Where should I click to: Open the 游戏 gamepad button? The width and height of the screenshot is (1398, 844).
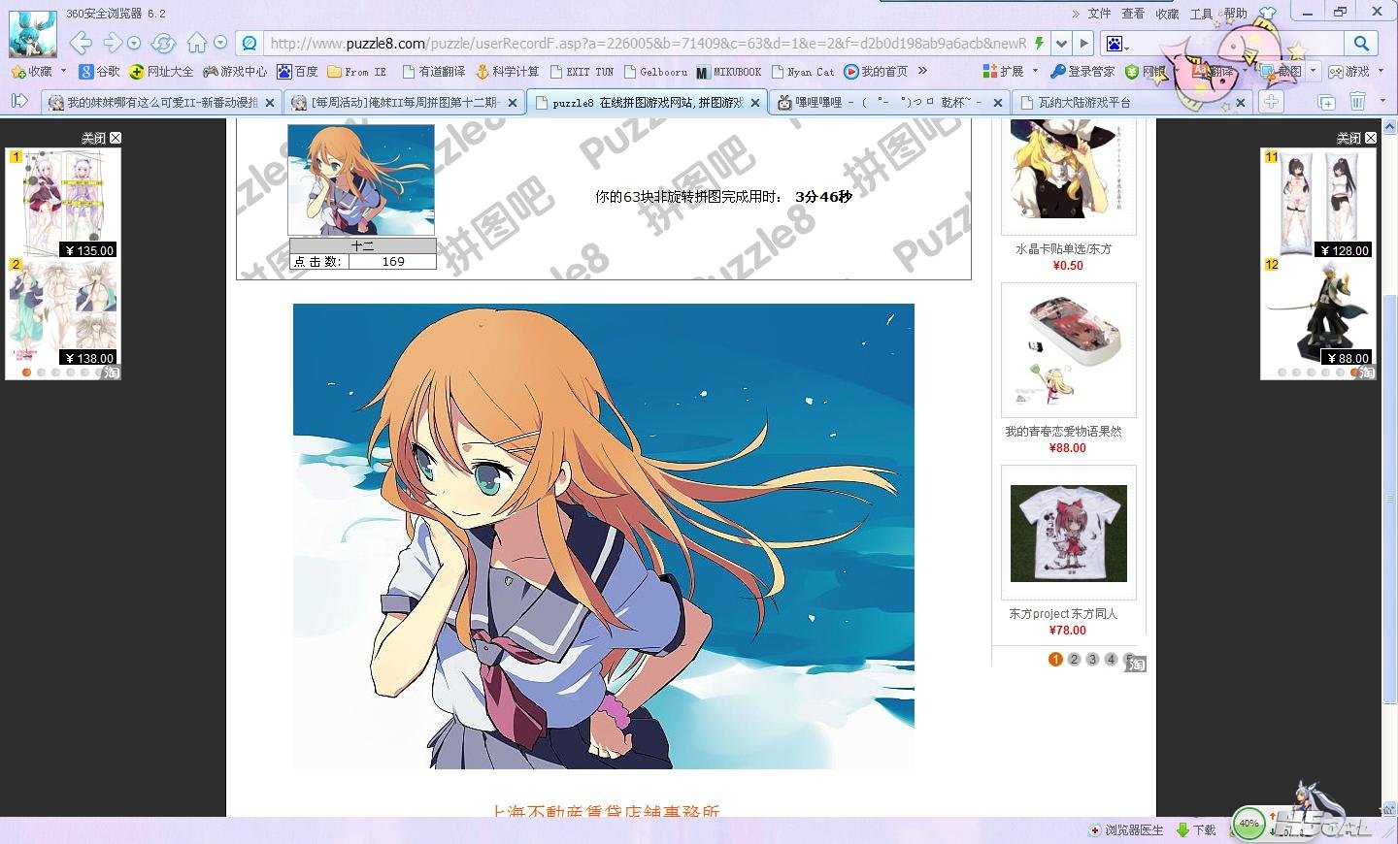1348,72
